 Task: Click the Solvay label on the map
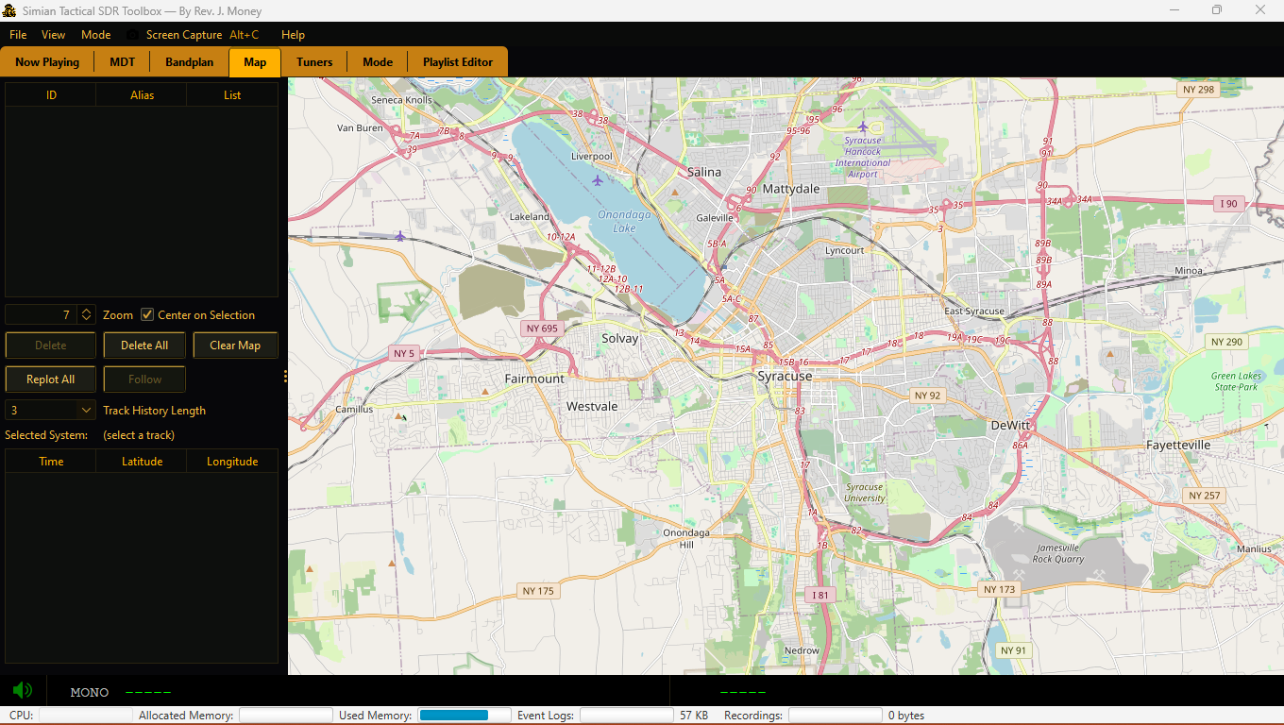(x=620, y=338)
